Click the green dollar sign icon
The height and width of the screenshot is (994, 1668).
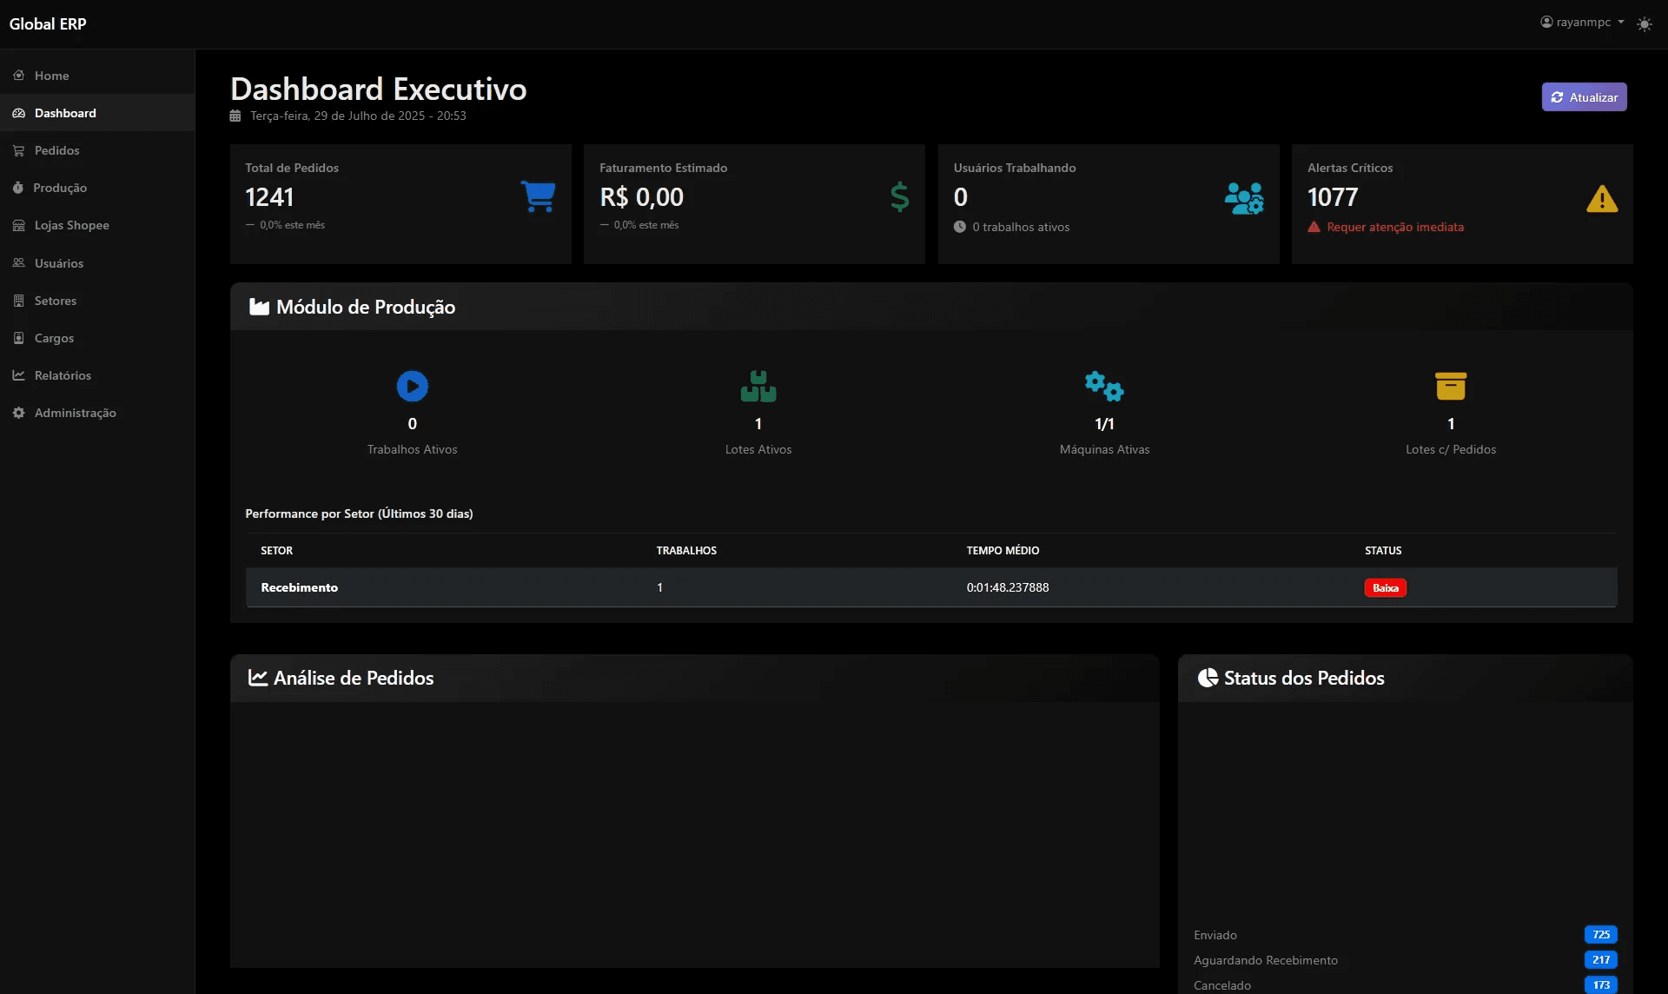tap(899, 197)
